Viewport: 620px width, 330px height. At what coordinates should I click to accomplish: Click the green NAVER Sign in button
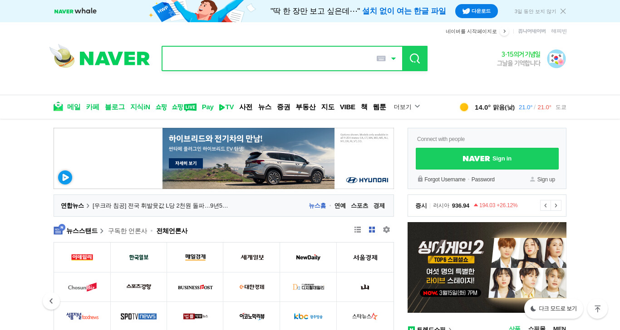(487, 159)
